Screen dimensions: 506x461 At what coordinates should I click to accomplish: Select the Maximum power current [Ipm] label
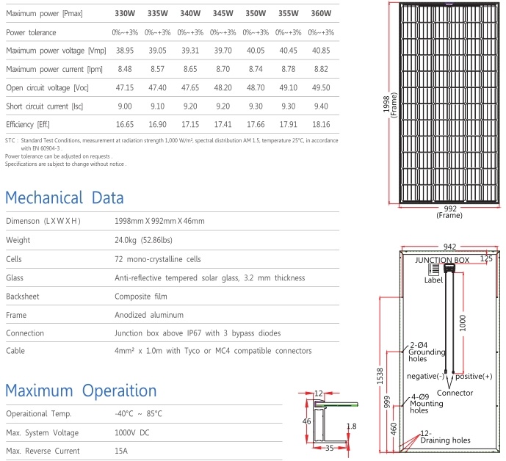(x=54, y=69)
